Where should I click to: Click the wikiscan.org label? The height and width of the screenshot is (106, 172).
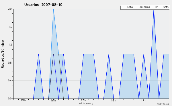pos(86,103)
